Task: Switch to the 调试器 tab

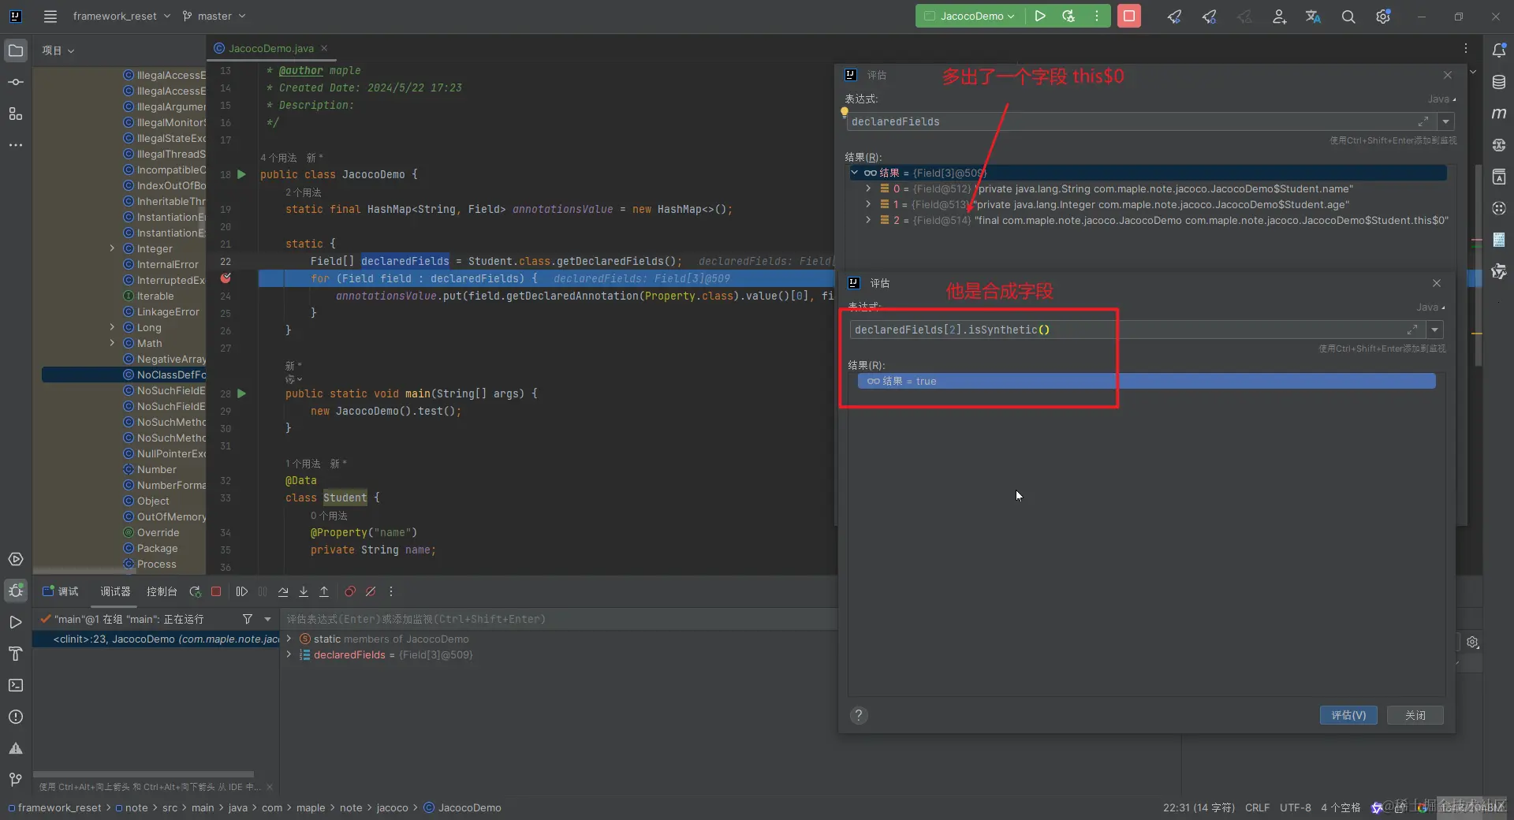Action: click(x=115, y=591)
